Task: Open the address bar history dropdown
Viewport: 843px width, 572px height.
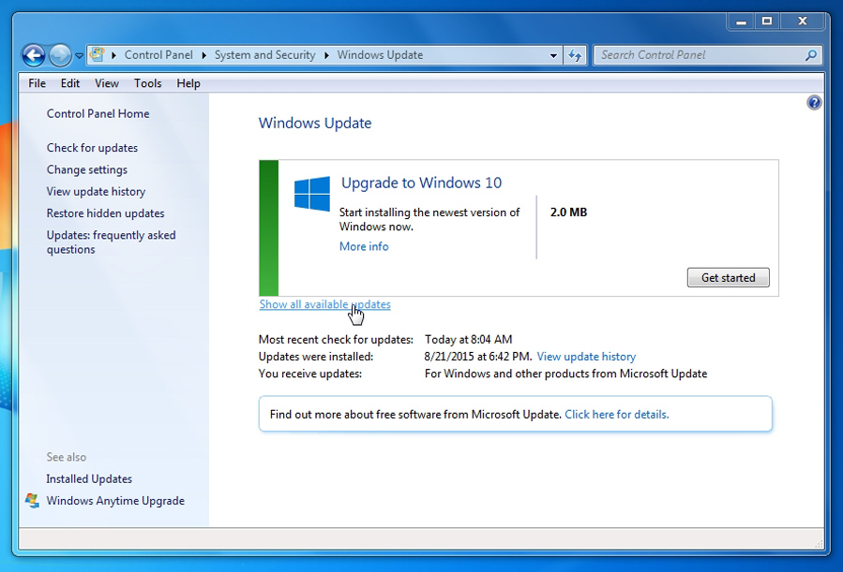Action: [553, 55]
